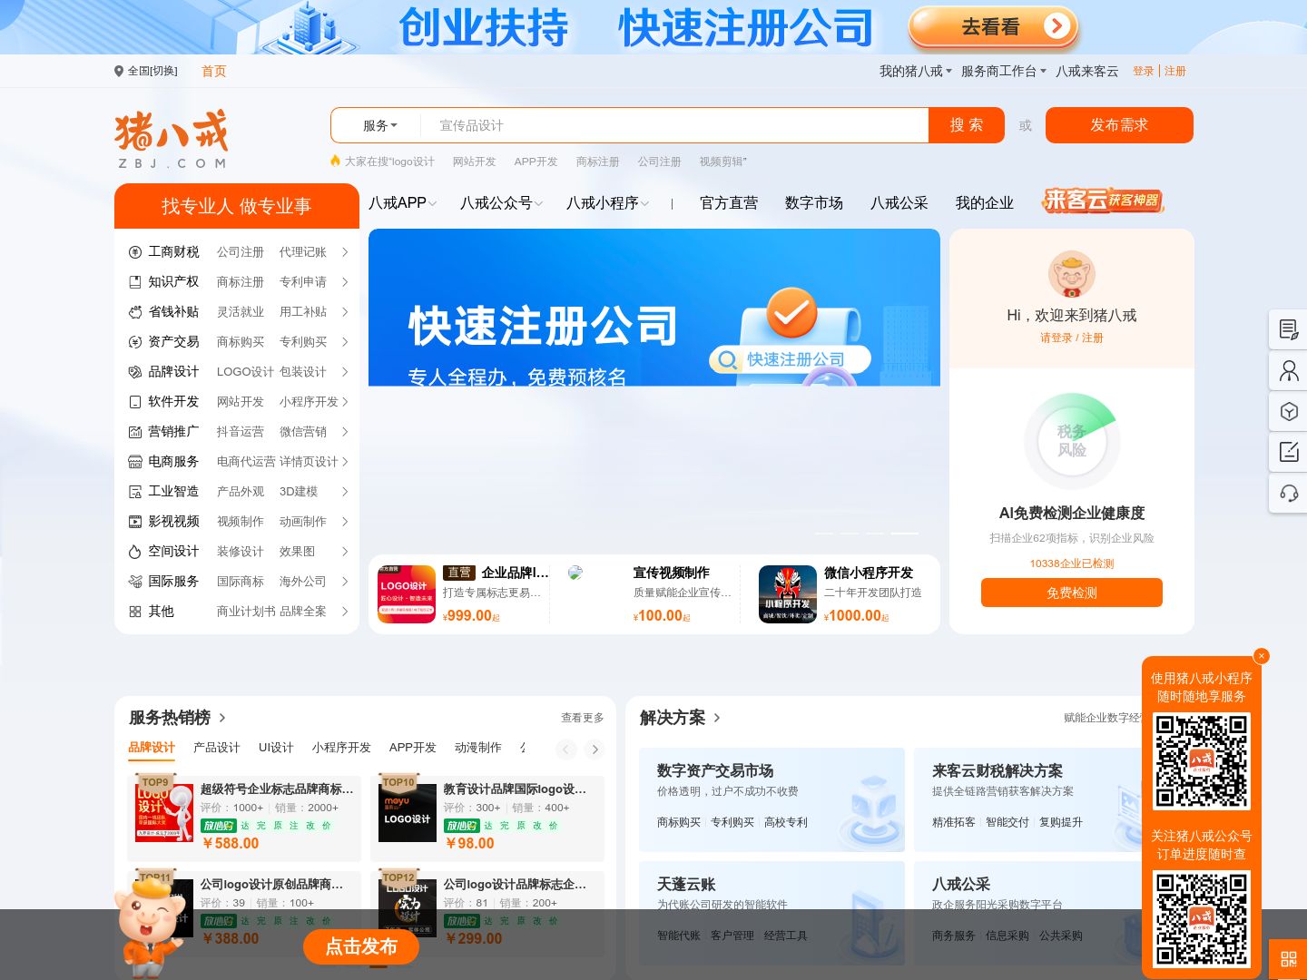The width and height of the screenshot is (1307, 980).
Task: Click the 去看看 banner button
Action: pos(993,27)
